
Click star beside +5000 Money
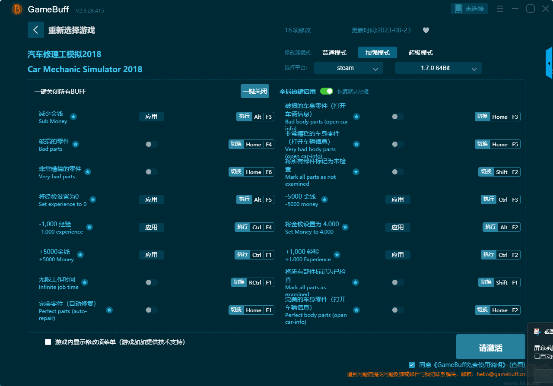(x=80, y=255)
